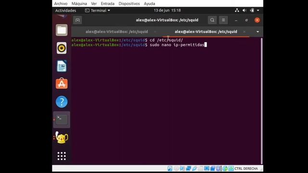Click terminal title alex@alex-VirtualBox: /etc/squid
This screenshot has width=308, height=173.
point(167,20)
